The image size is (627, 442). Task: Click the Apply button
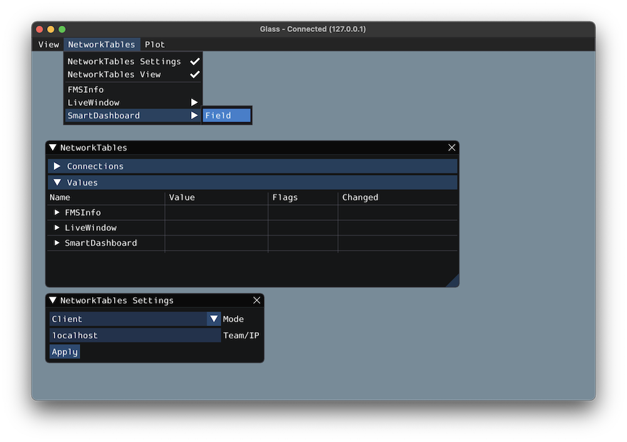65,352
